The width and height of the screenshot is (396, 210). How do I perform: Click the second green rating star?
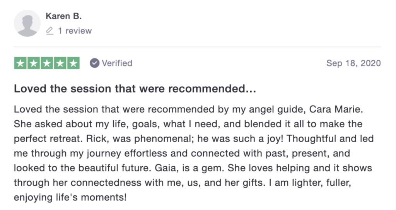coord(34,63)
